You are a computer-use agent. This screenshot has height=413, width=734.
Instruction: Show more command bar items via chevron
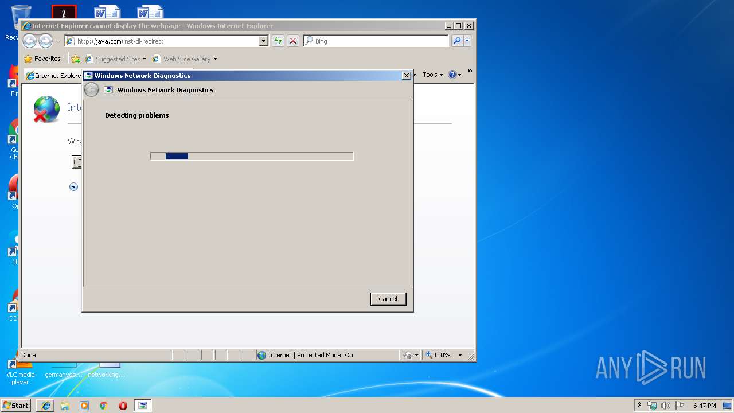(470, 71)
